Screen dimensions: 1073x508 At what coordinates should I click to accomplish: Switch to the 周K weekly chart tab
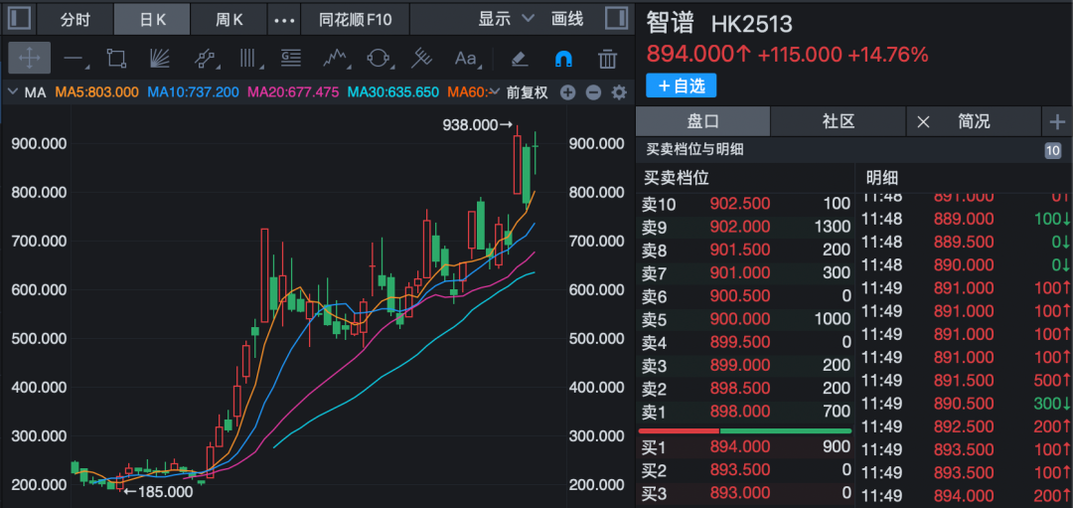(230, 19)
